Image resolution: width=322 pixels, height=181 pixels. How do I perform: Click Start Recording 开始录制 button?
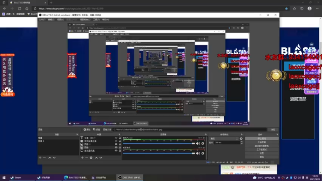[x=262, y=142]
